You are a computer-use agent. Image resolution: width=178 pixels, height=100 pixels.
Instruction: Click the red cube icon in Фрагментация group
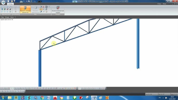click(x=7, y=9)
